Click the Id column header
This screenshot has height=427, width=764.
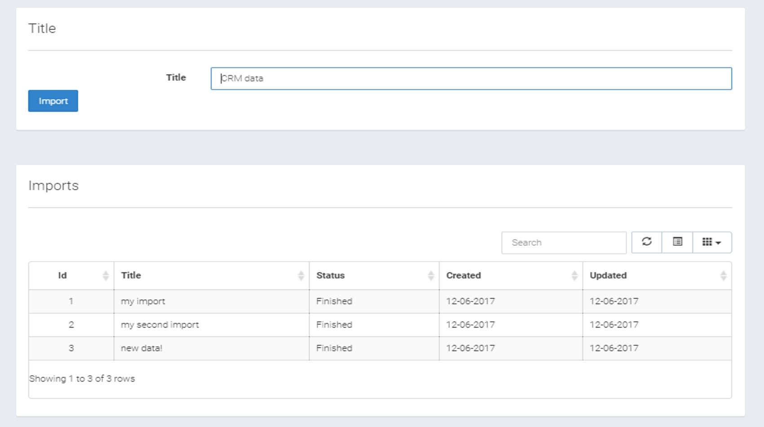(x=62, y=276)
